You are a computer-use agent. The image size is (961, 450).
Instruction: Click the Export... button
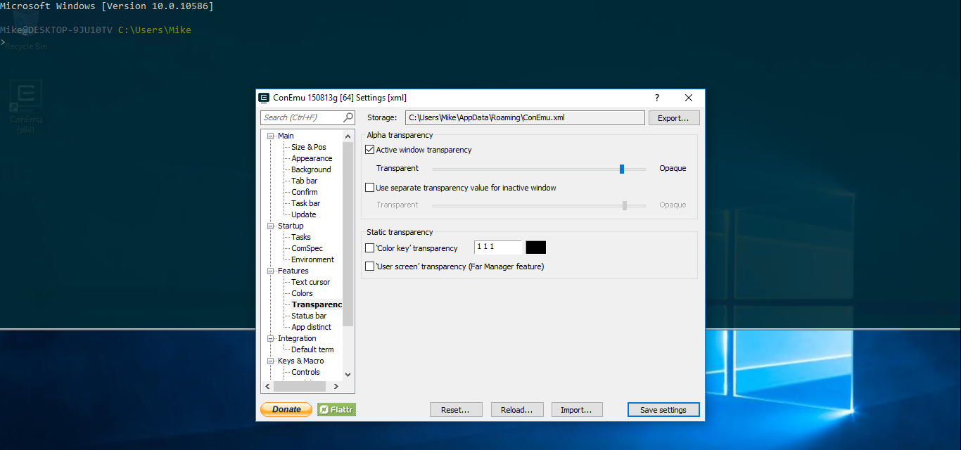[673, 118]
